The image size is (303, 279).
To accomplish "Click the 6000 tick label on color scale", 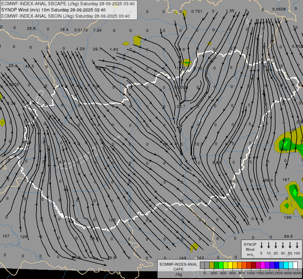I will tap(297, 273).
